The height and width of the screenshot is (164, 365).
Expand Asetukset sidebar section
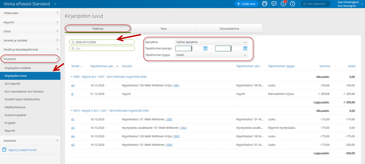(30, 141)
